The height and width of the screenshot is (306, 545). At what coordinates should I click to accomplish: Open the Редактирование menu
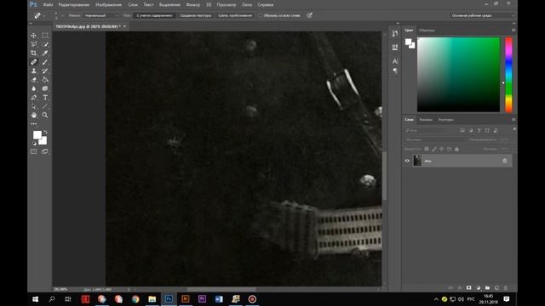[74, 5]
